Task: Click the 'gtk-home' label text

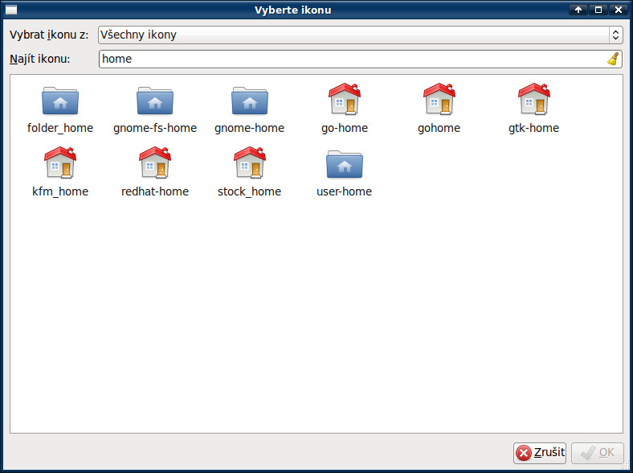Action: click(534, 128)
